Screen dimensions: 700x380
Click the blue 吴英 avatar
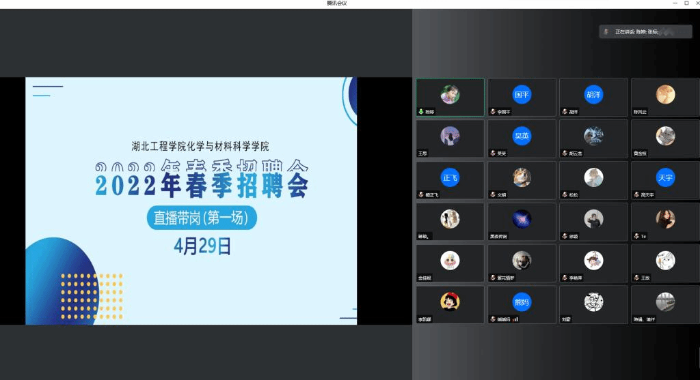(522, 136)
